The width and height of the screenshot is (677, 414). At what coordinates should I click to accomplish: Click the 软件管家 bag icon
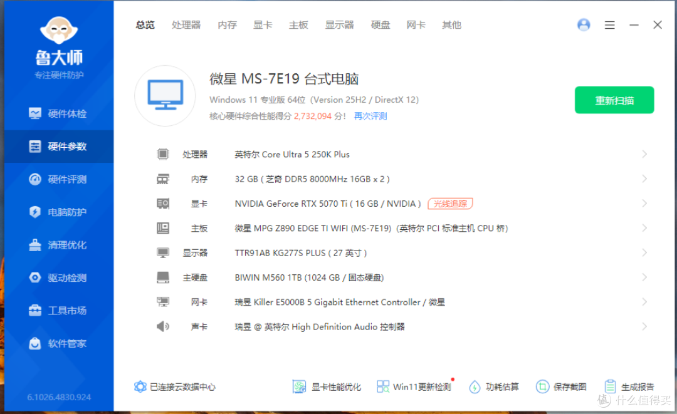[x=35, y=343]
